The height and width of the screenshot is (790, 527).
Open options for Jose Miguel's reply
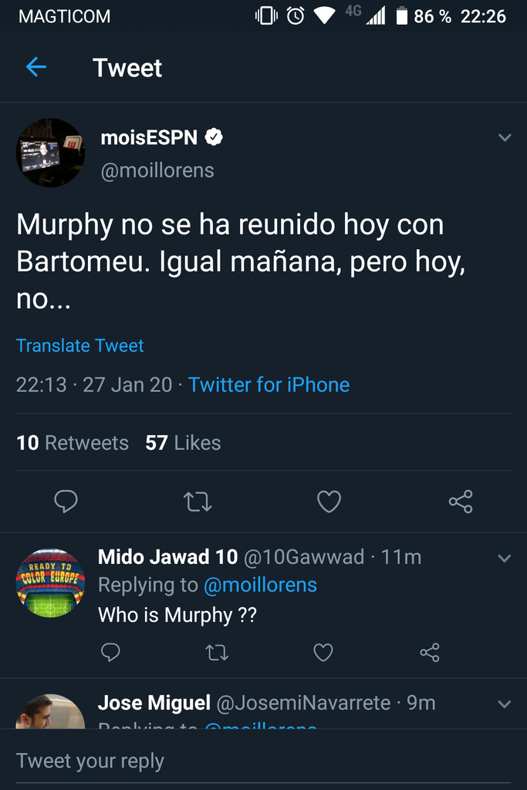(505, 704)
